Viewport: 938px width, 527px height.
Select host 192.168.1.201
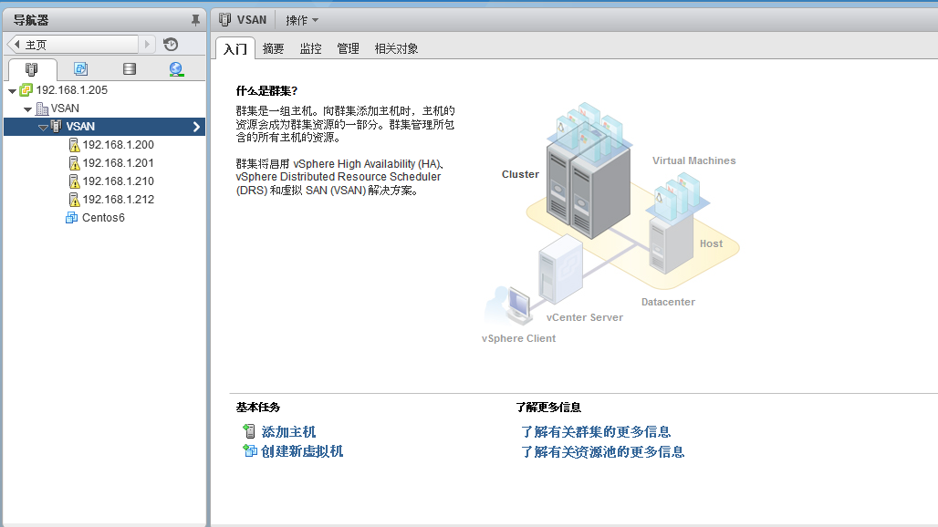(119, 163)
